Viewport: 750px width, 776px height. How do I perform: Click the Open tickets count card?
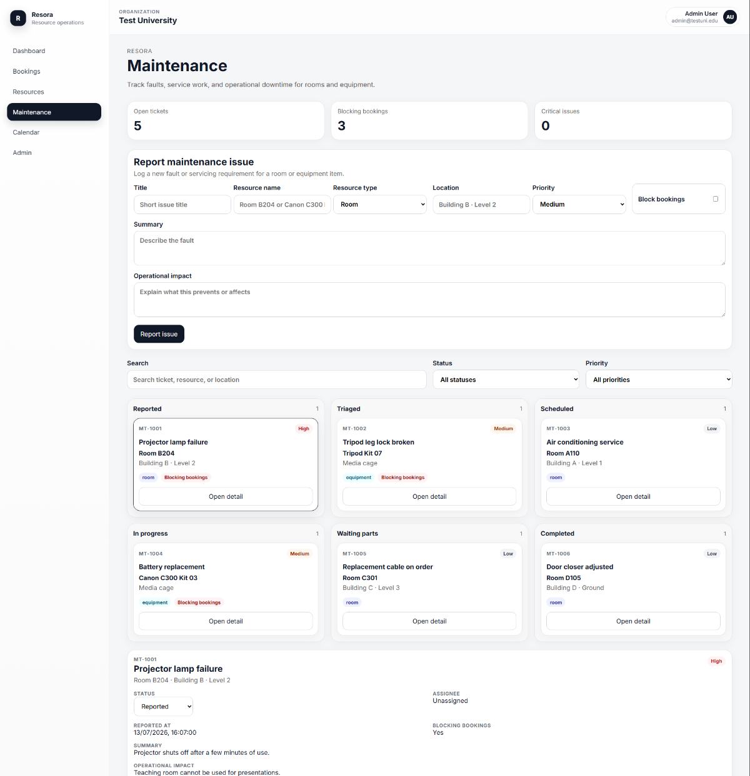point(226,120)
